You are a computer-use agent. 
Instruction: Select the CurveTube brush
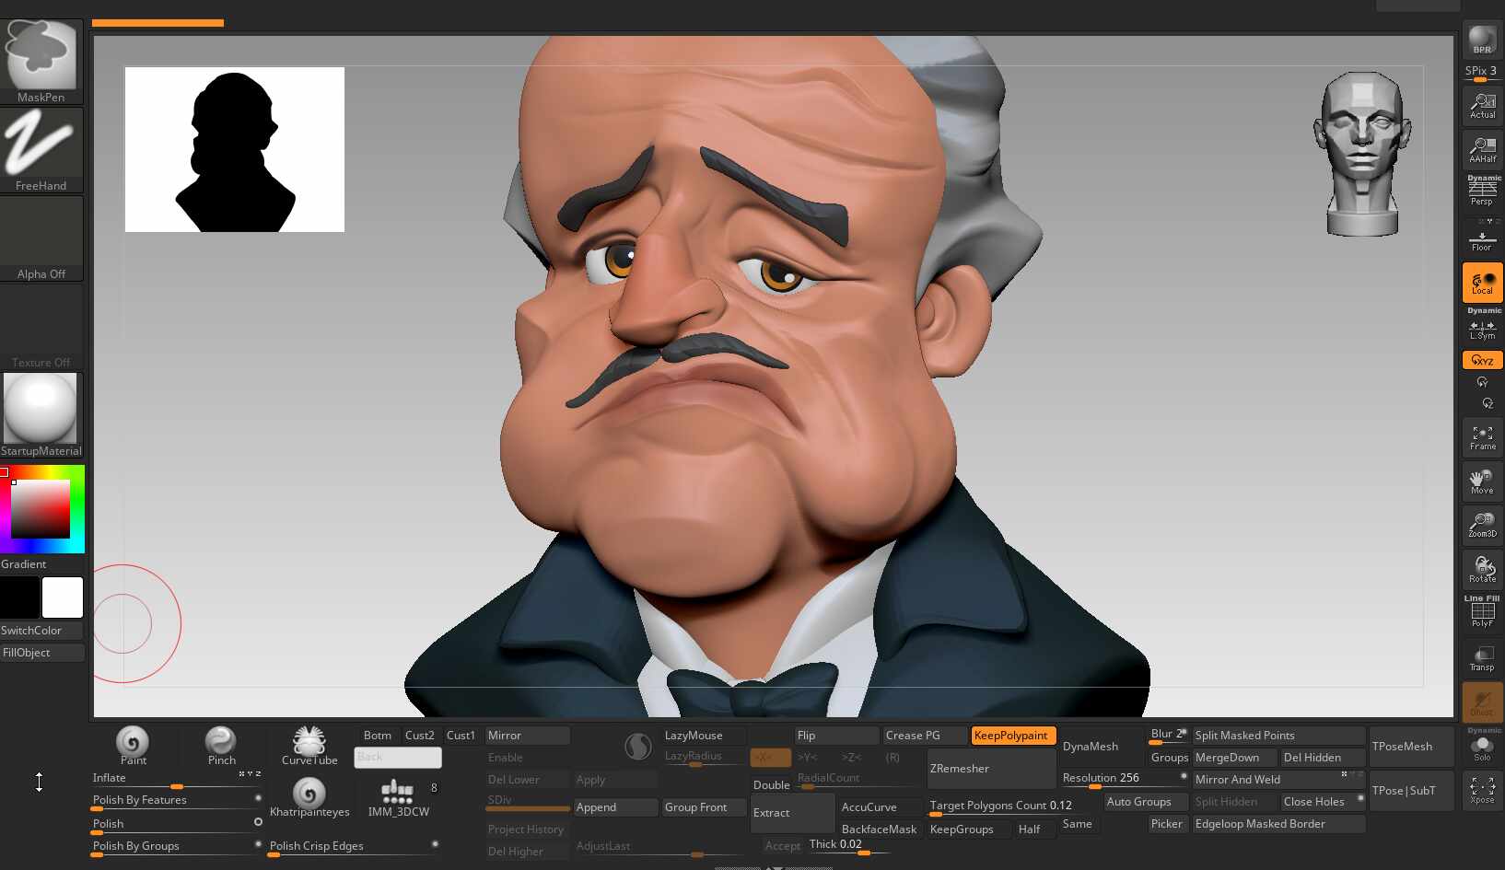coord(309,746)
